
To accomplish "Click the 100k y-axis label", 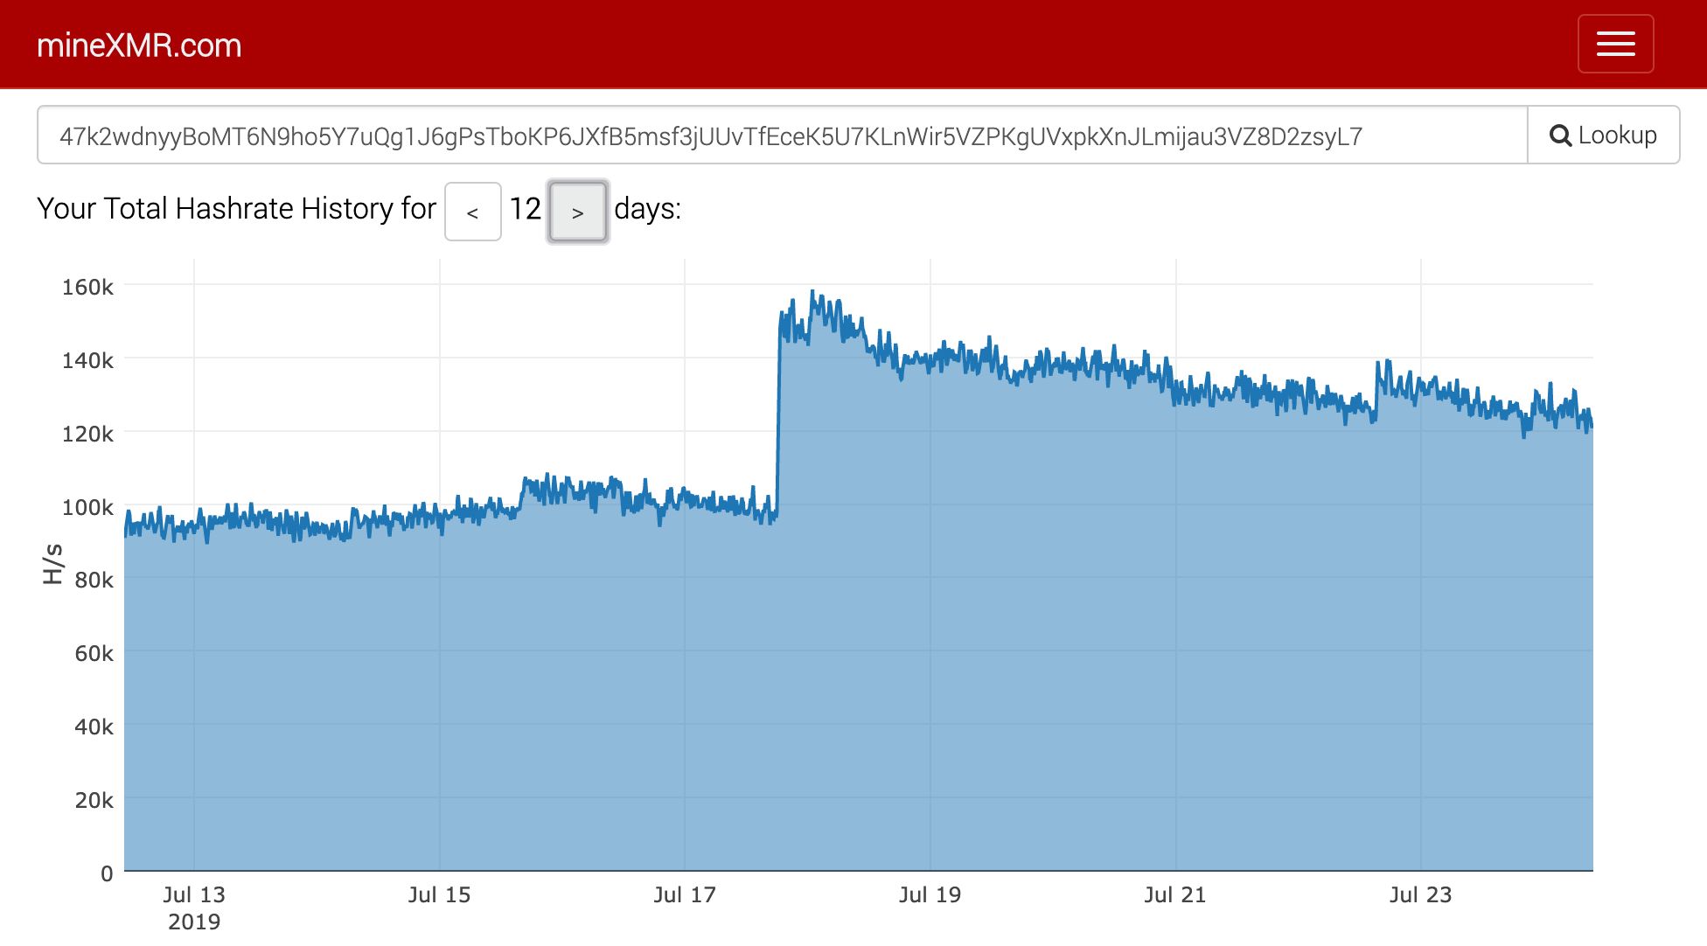I will pyautogui.click(x=87, y=507).
